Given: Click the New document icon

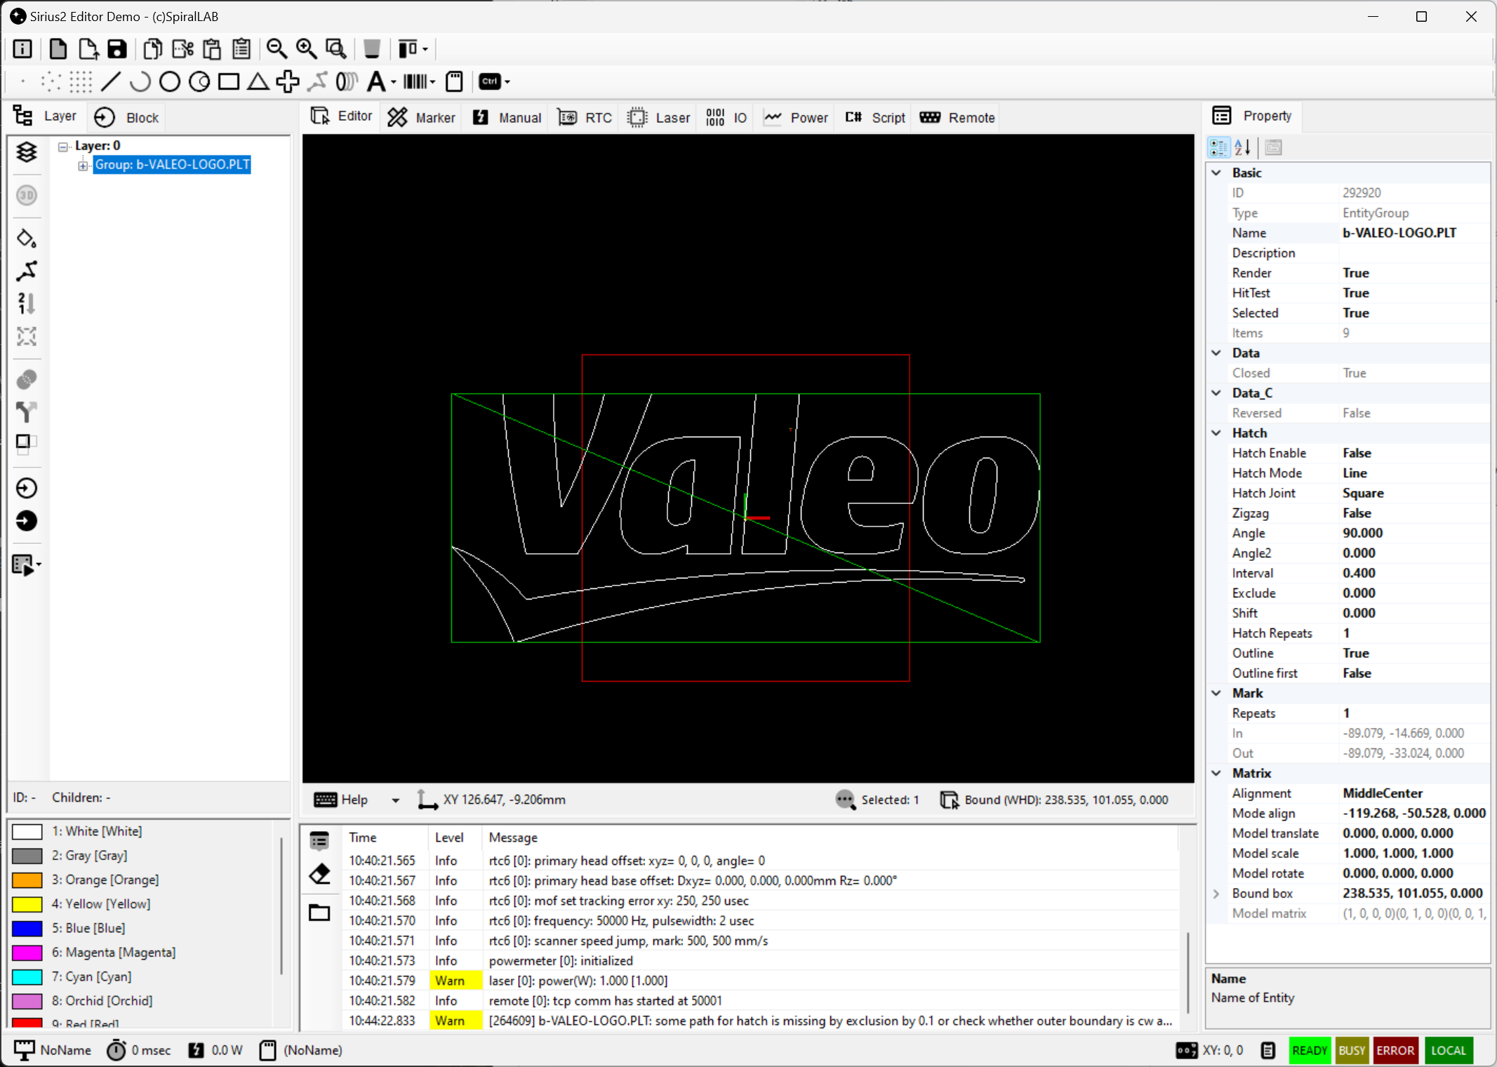Looking at the screenshot, I should click(58, 48).
